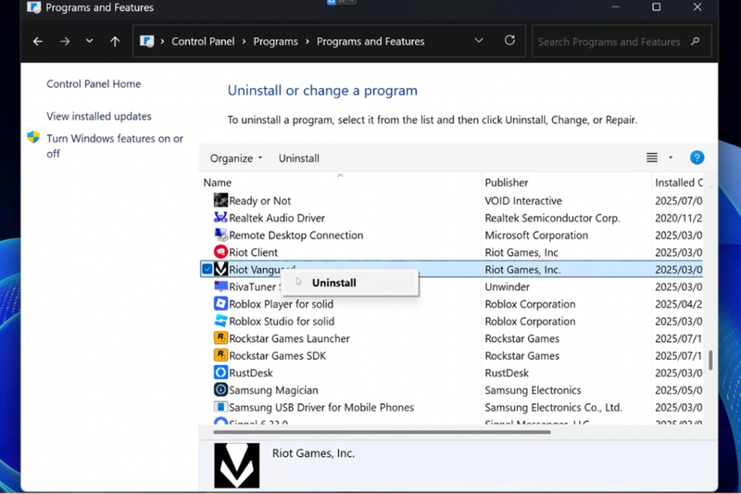Go back with the left arrow

38,42
